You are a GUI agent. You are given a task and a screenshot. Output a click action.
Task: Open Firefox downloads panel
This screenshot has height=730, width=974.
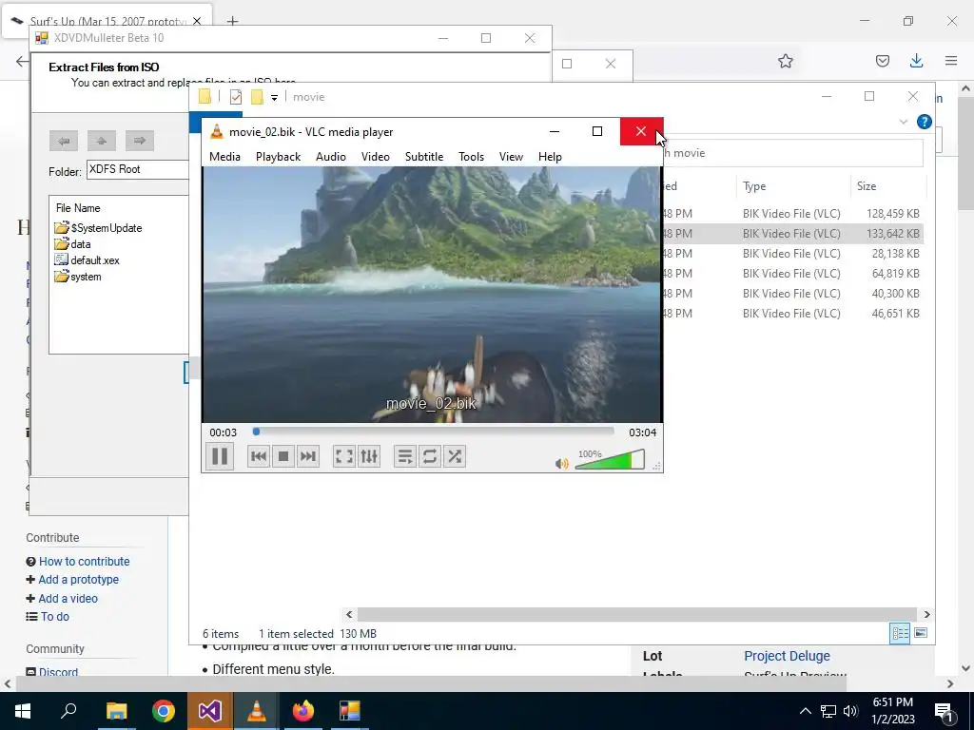coord(916,61)
